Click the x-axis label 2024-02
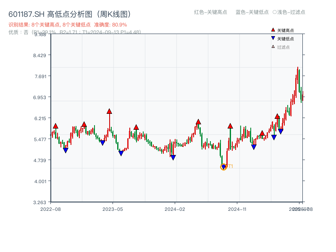 point(175,209)
